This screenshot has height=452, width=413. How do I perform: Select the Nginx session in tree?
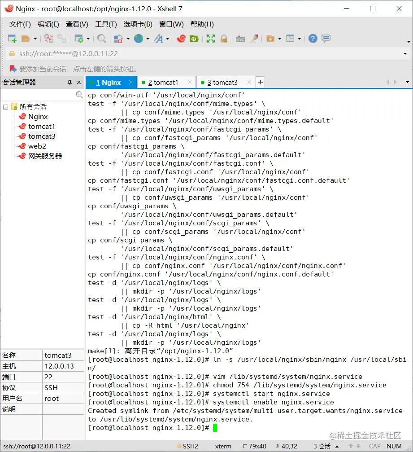point(38,117)
